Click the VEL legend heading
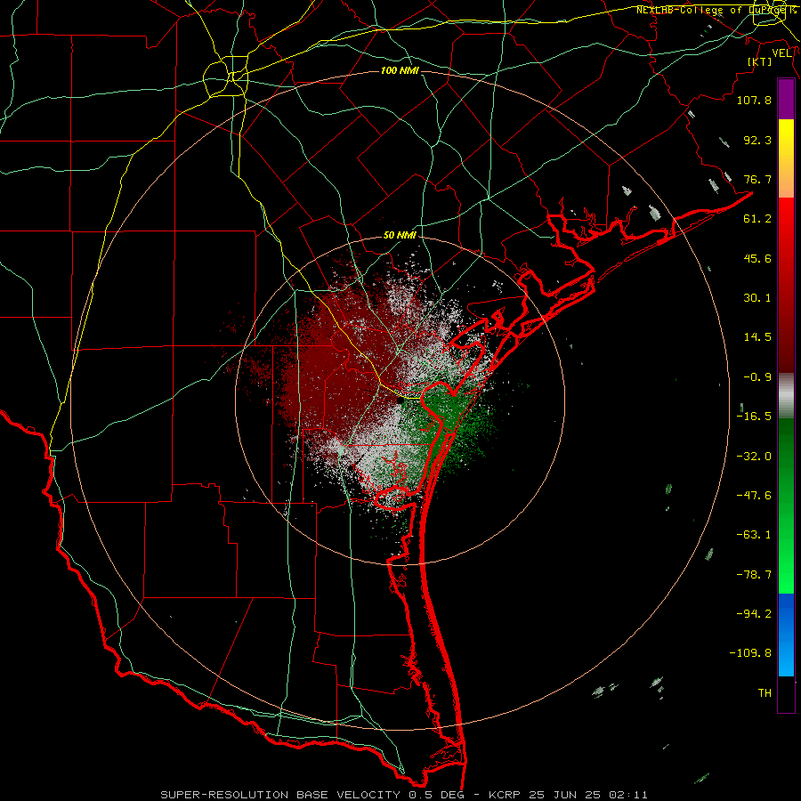 (781, 53)
